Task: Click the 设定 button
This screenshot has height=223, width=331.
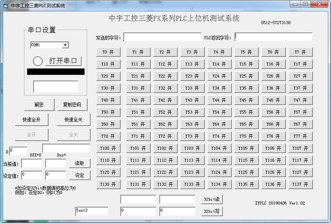Action: pos(79,176)
